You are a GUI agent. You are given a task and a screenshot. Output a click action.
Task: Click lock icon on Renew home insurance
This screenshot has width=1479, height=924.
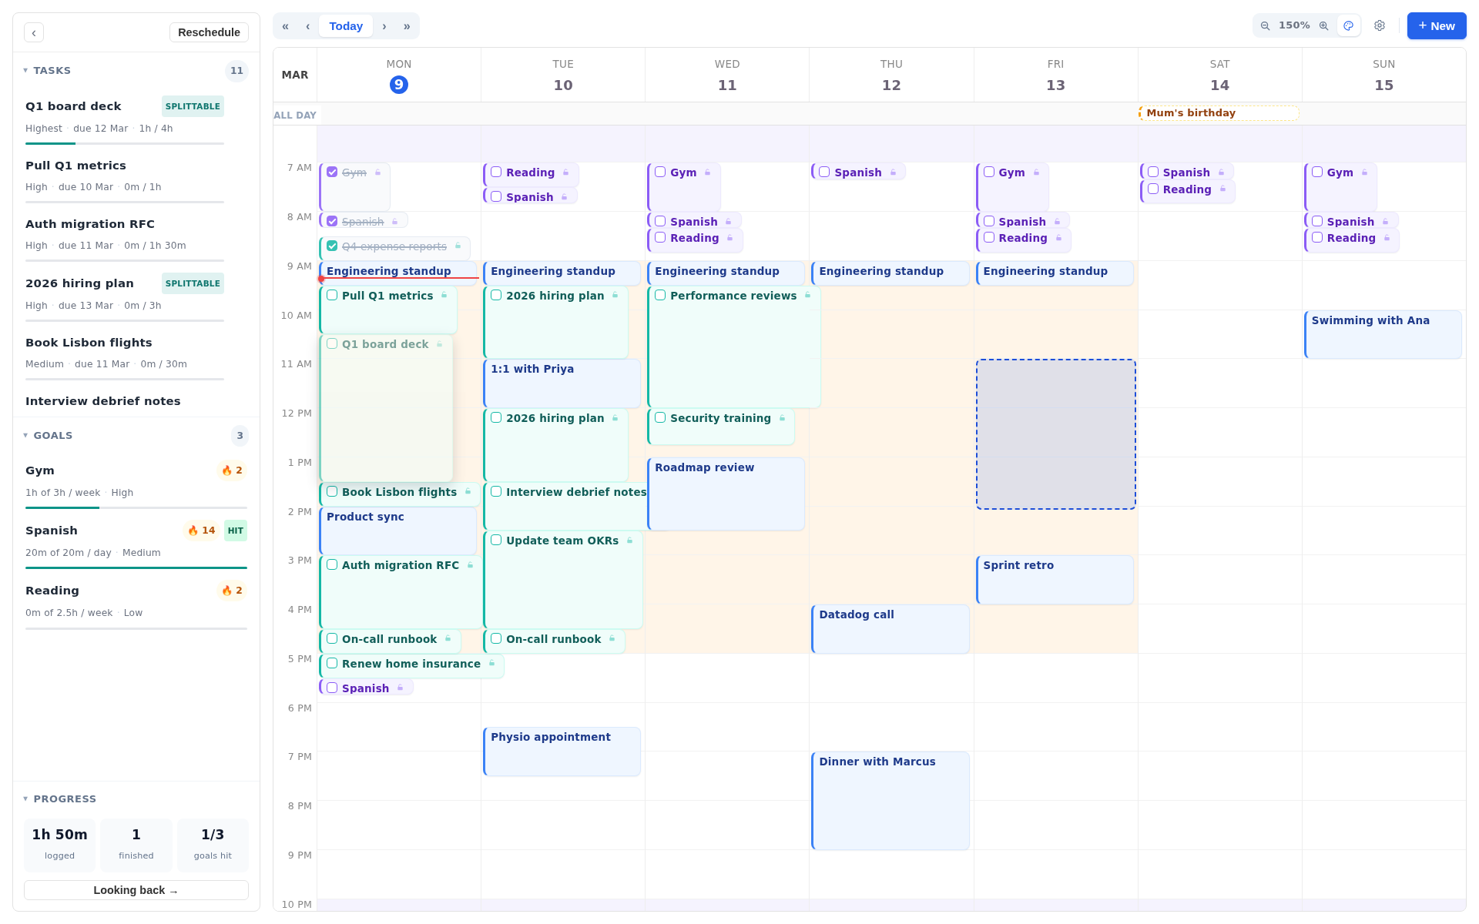tap(491, 664)
